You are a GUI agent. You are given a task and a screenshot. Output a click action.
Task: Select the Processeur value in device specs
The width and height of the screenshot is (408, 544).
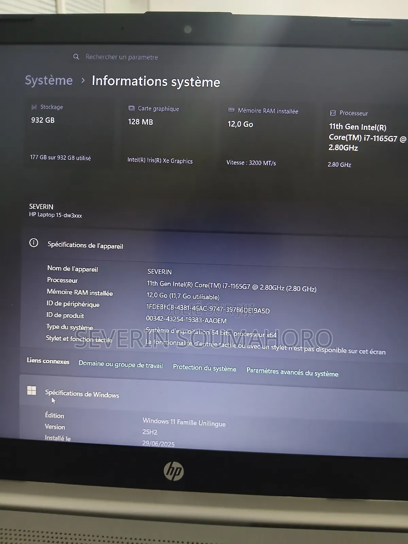click(x=232, y=286)
